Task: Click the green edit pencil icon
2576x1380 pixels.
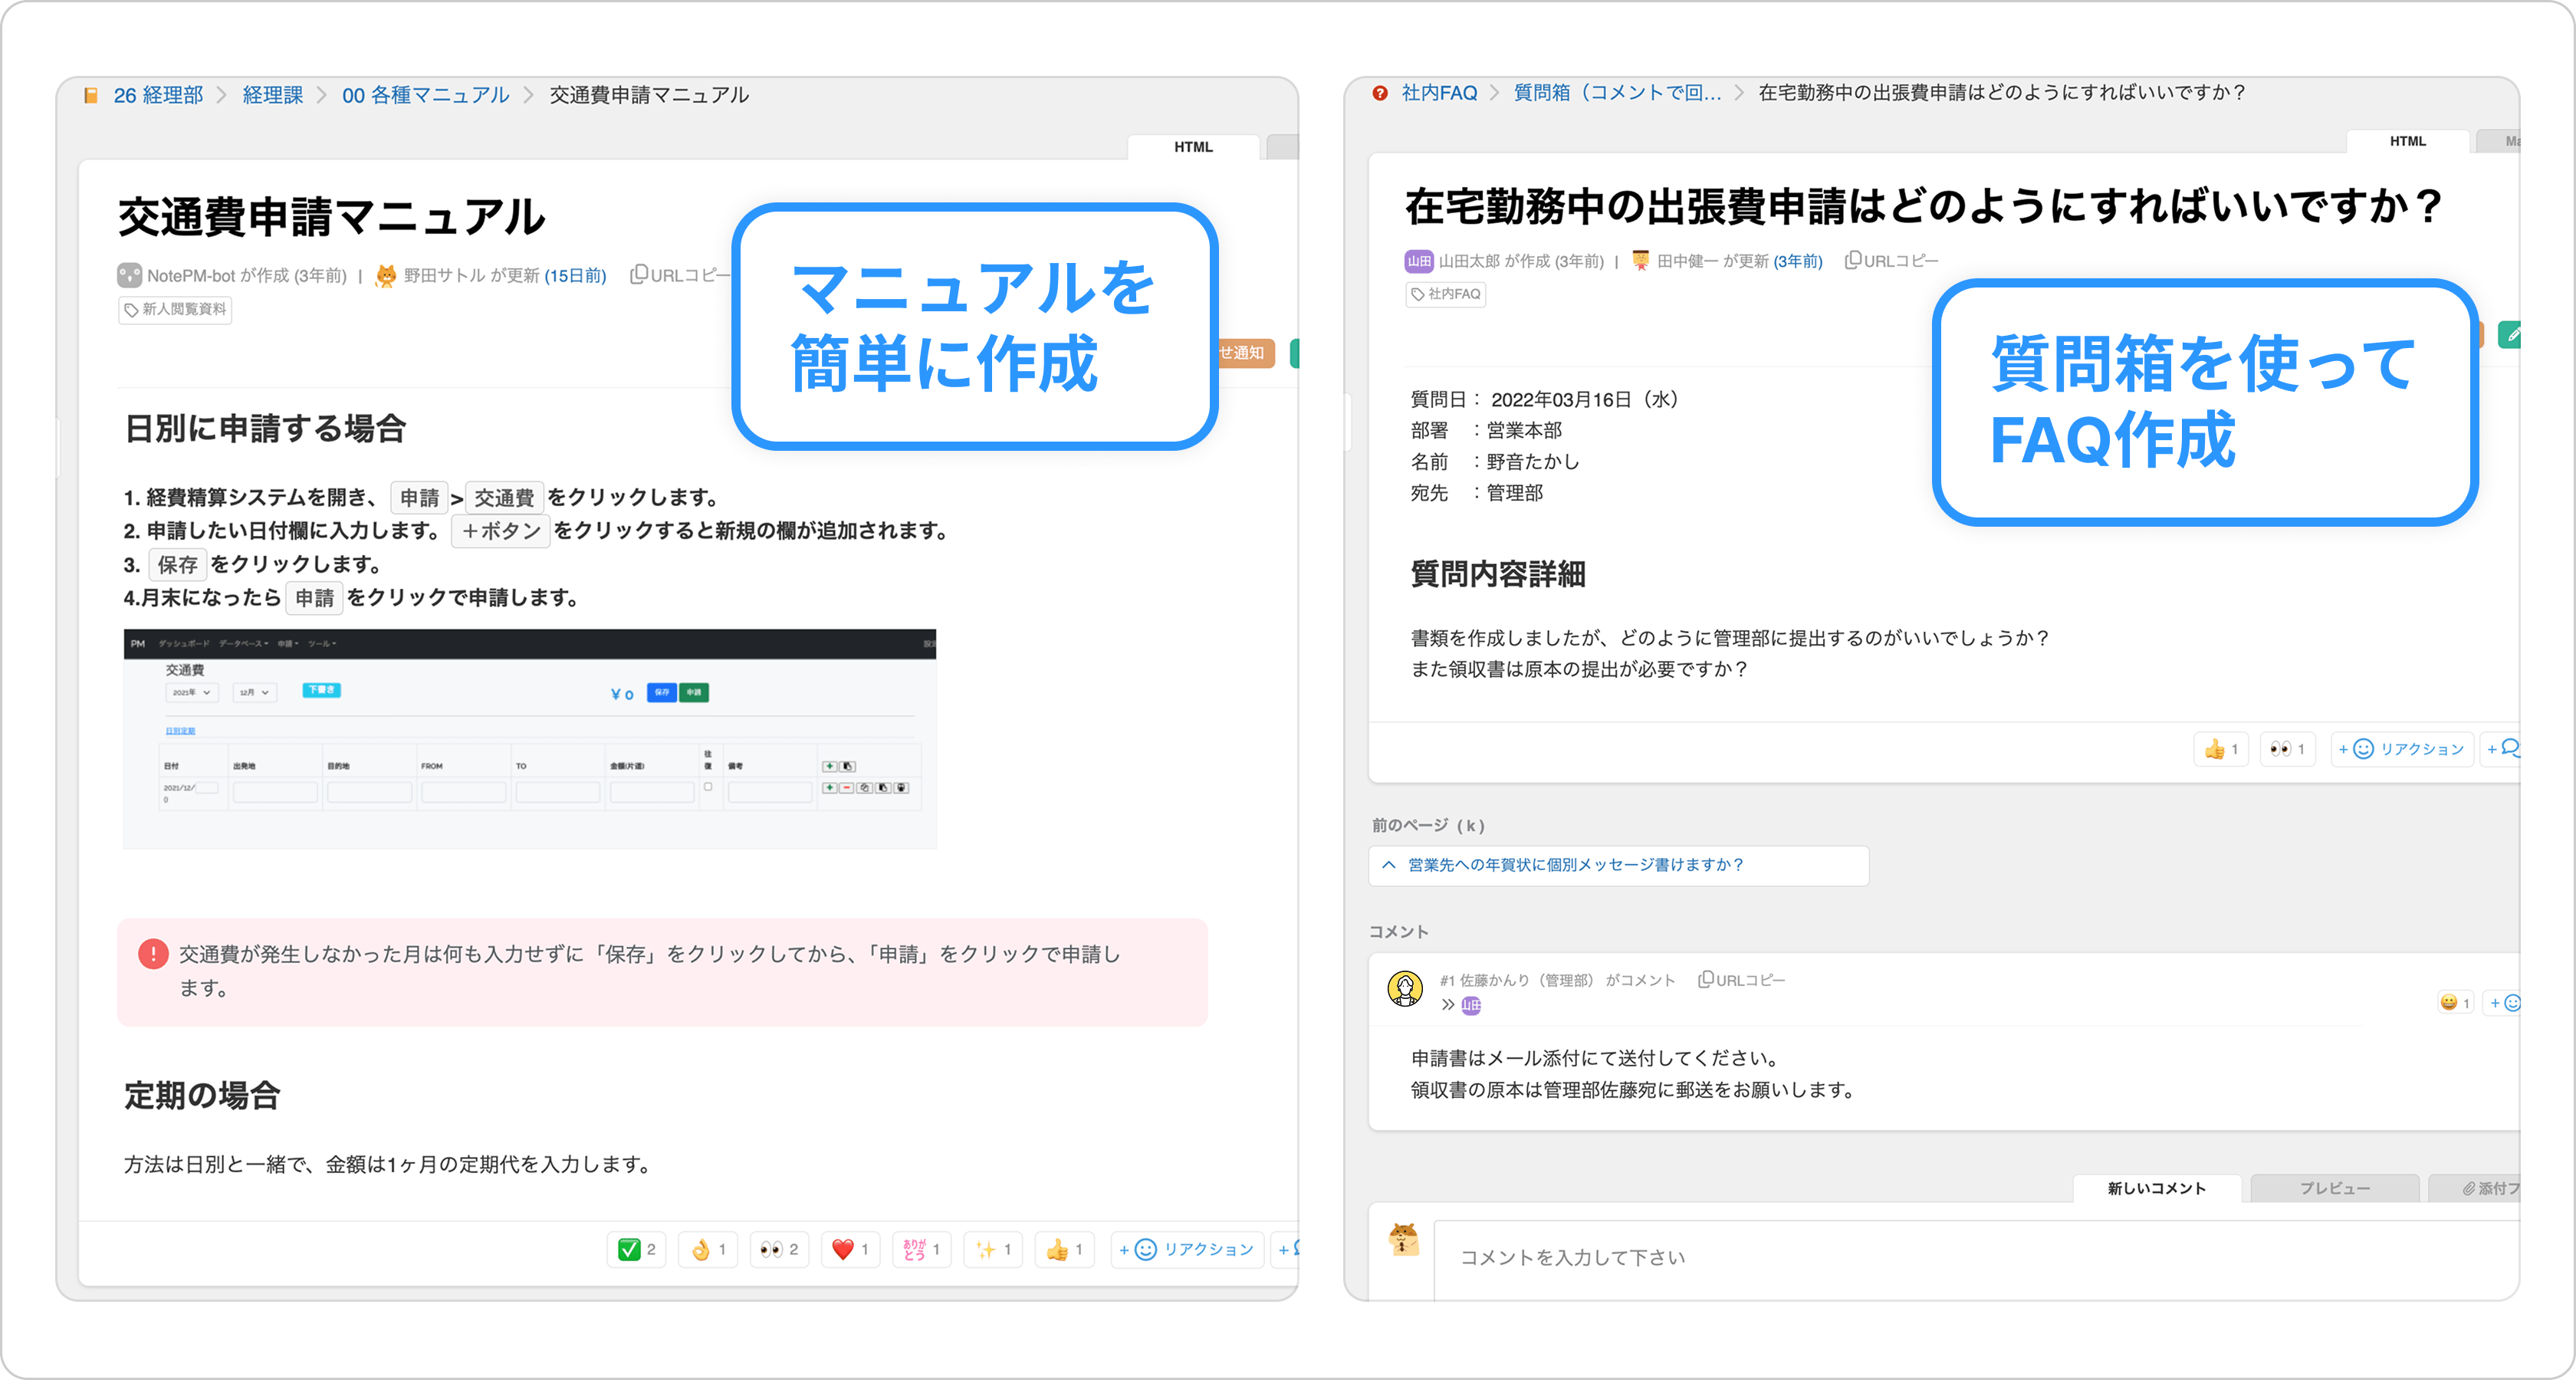Action: pyautogui.click(x=2512, y=335)
